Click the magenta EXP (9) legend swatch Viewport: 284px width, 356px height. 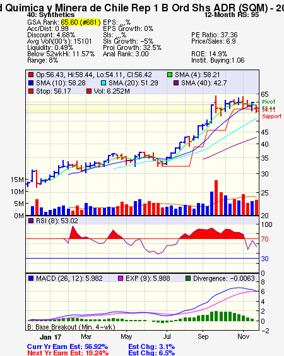[x=121, y=278]
